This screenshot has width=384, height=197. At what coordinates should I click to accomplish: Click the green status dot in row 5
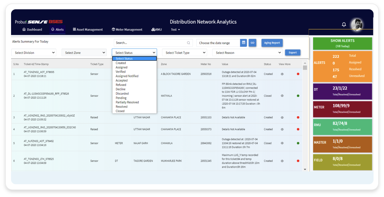(298, 143)
